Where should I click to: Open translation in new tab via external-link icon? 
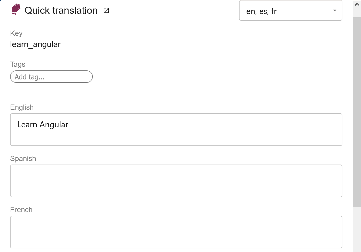(106, 10)
